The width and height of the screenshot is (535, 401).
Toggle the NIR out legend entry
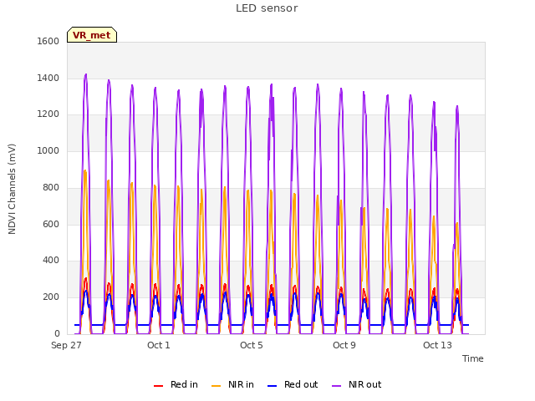click(357, 384)
